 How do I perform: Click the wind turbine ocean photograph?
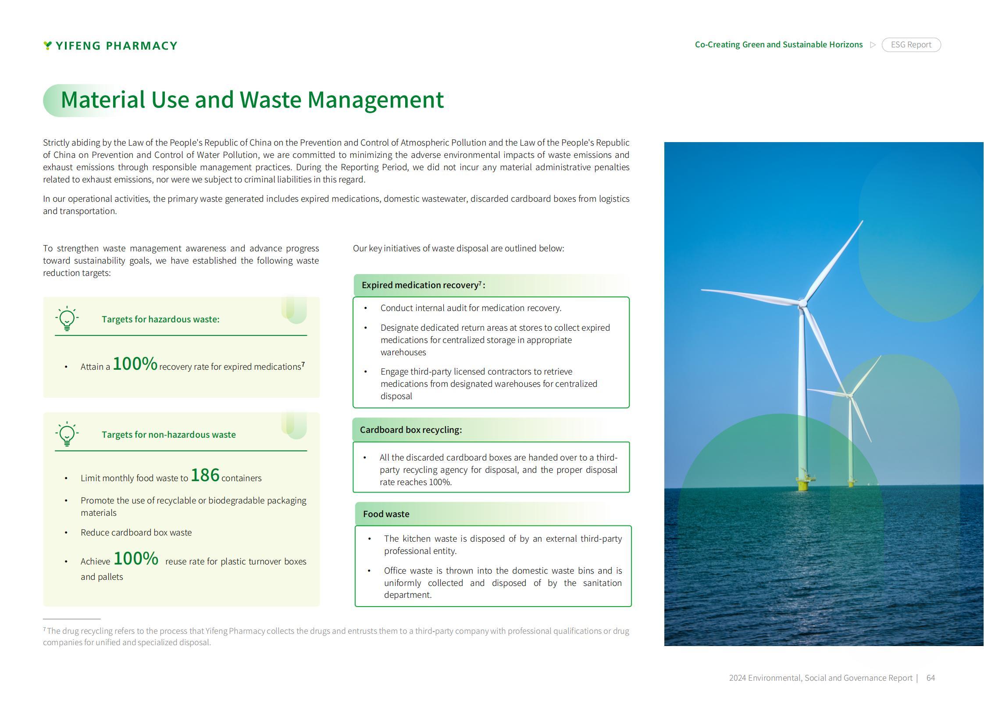(x=824, y=394)
